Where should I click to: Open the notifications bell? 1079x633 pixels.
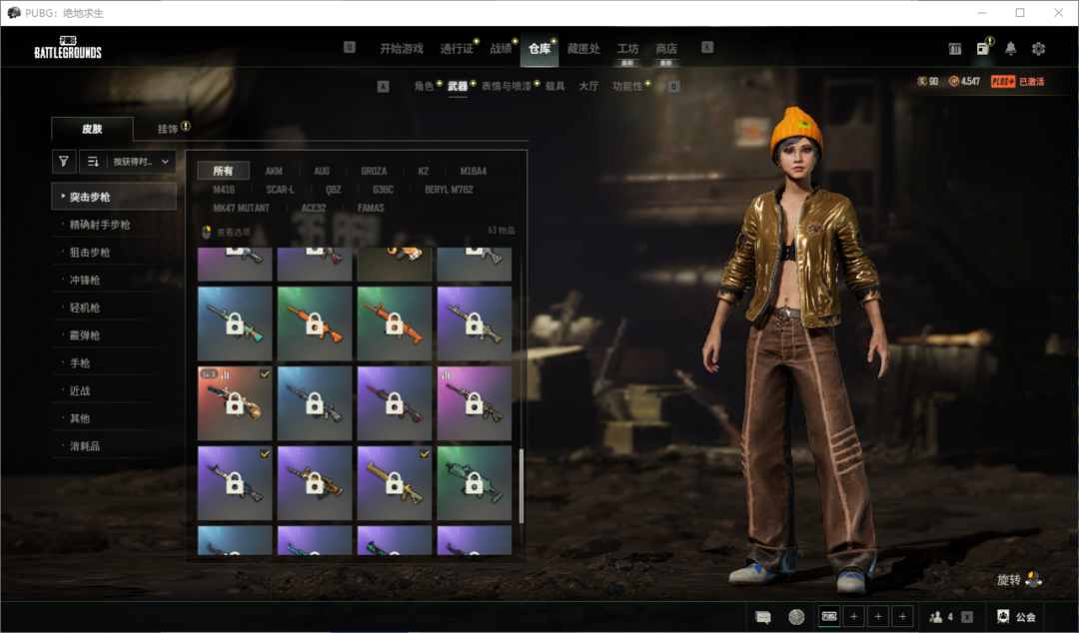tap(1011, 49)
